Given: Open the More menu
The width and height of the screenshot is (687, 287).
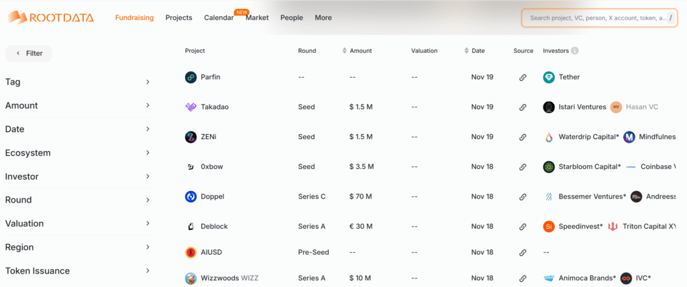Looking at the screenshot, I should point(323,17).
